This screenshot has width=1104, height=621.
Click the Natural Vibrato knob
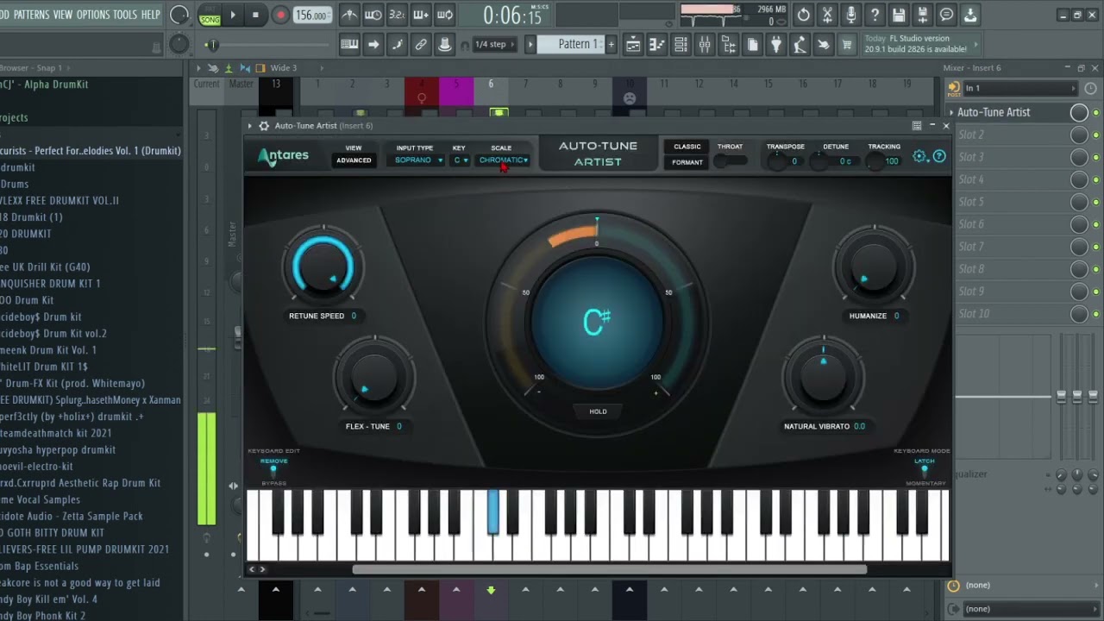tap(824, 377)
